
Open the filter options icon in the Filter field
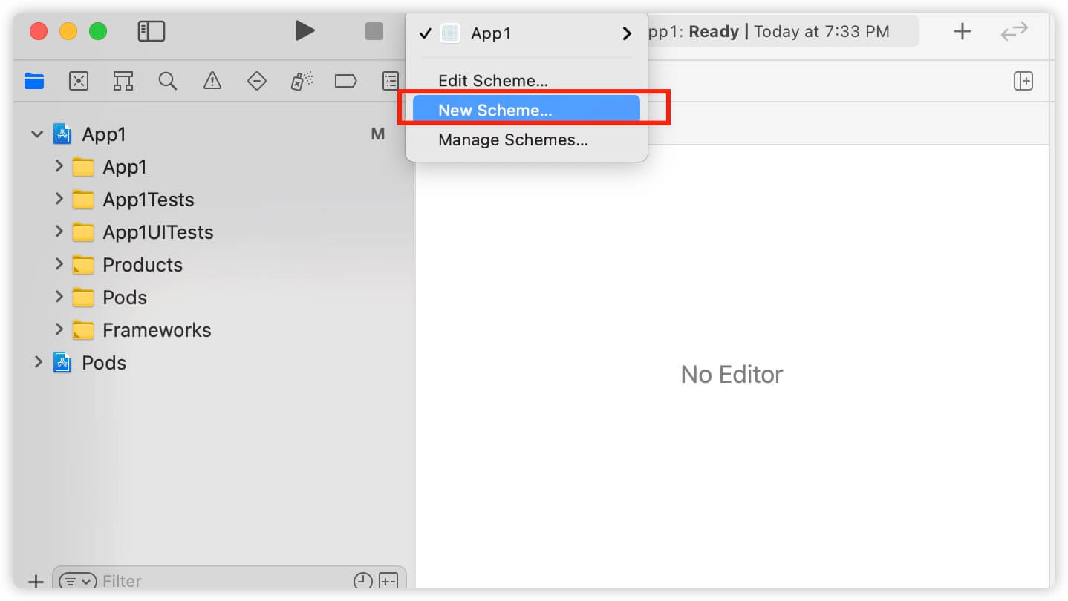click(78, 581)
